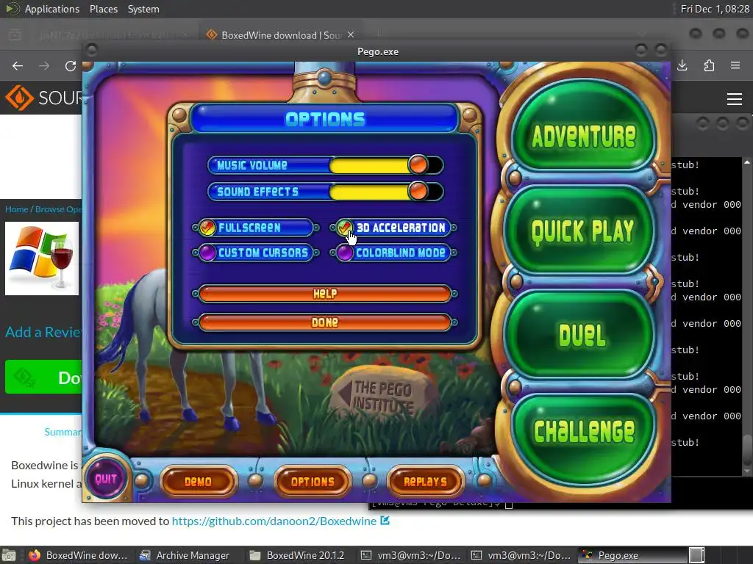The height and width of the screenshot is (564, 753).
Task: Click the show desktop icon in taskbar
Action: (x=9, y=555)
